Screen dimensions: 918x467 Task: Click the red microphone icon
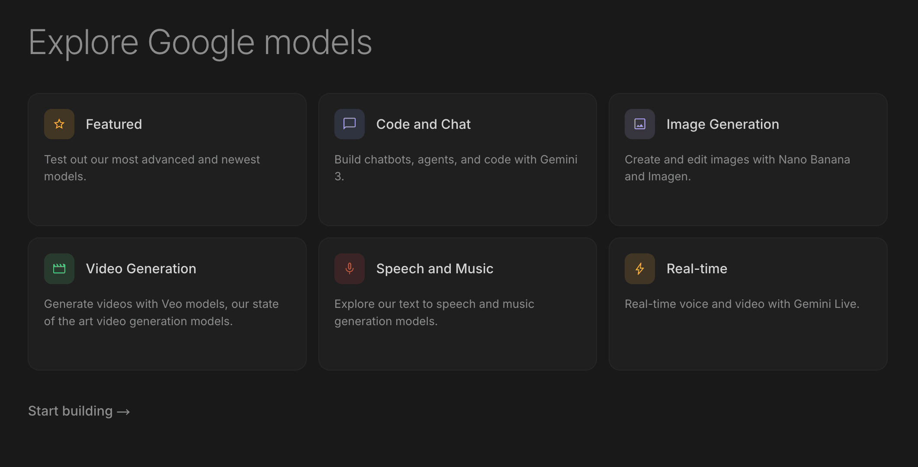pyautogui.click(x=349, y=269)
